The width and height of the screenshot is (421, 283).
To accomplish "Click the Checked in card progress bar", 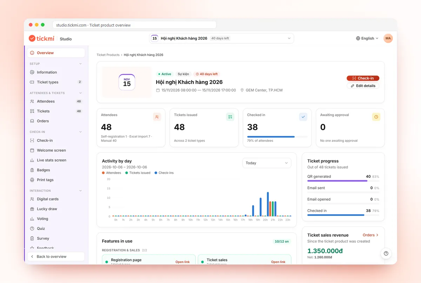I will tap(277, 137).
